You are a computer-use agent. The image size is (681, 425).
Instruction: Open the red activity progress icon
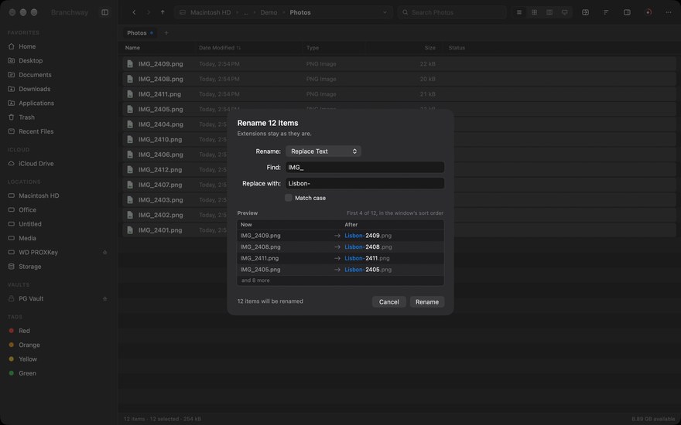[x=648, y=12]
